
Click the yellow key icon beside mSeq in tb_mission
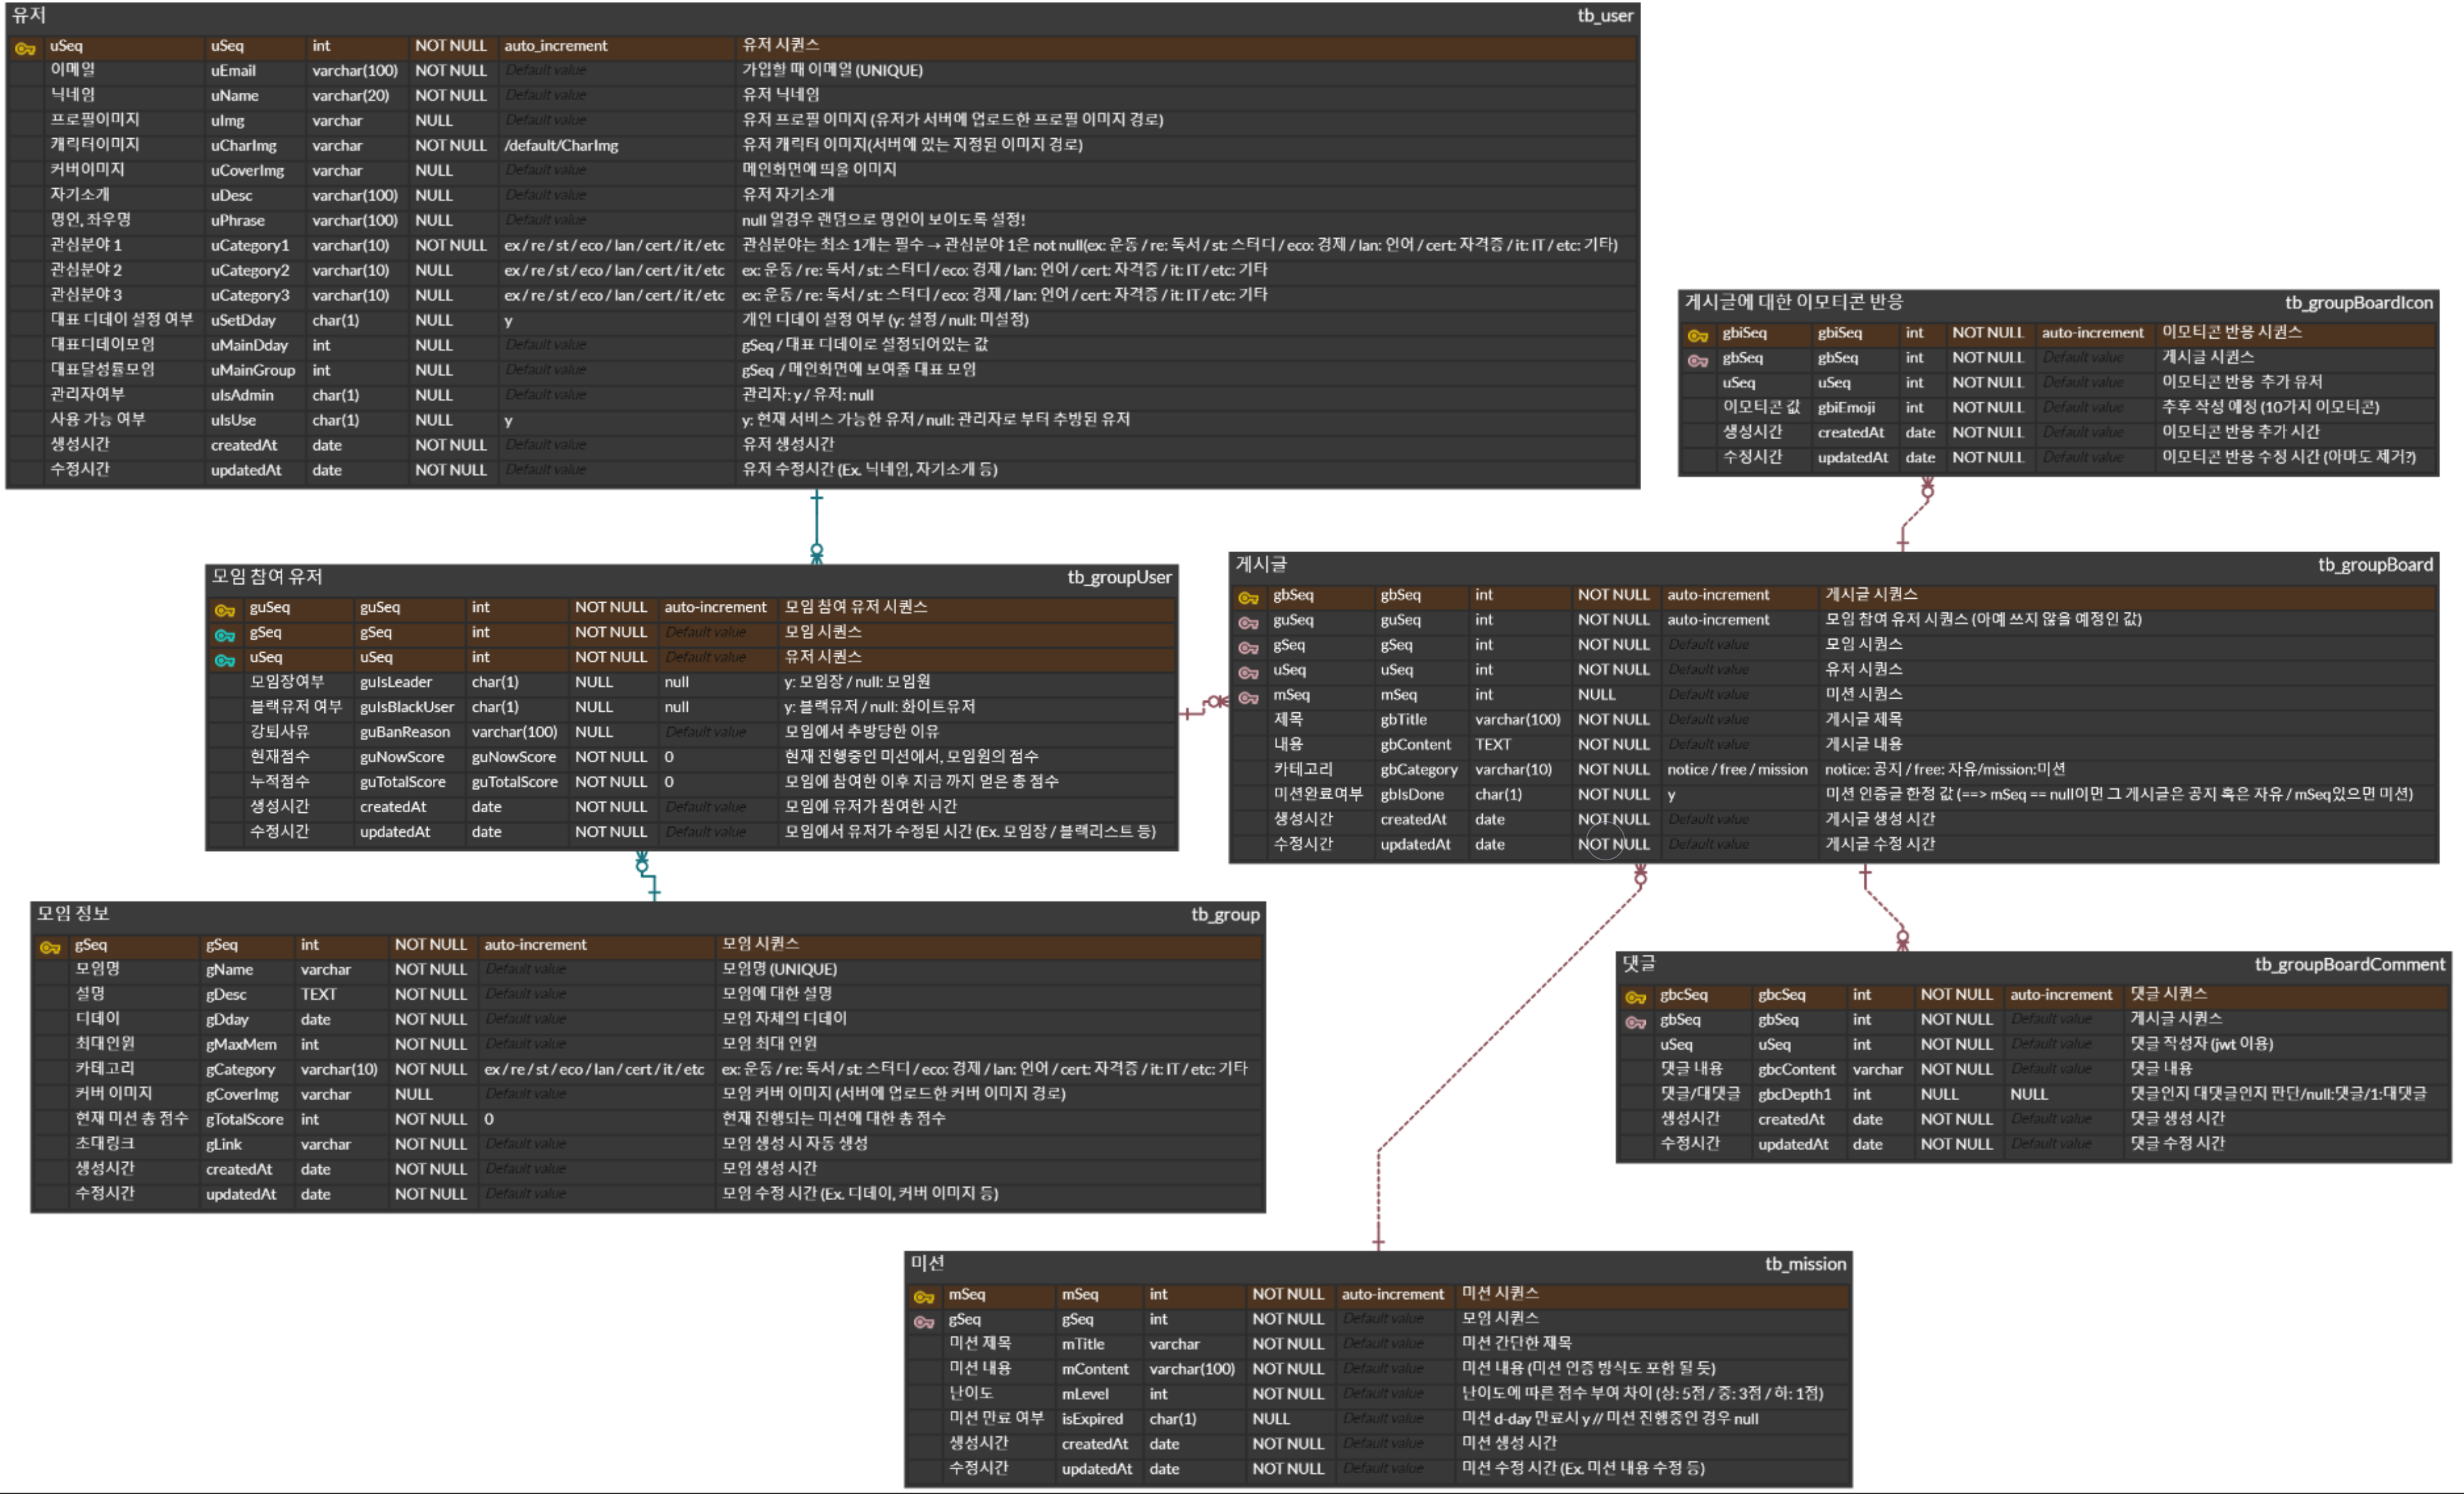(x=923, y=1298)
